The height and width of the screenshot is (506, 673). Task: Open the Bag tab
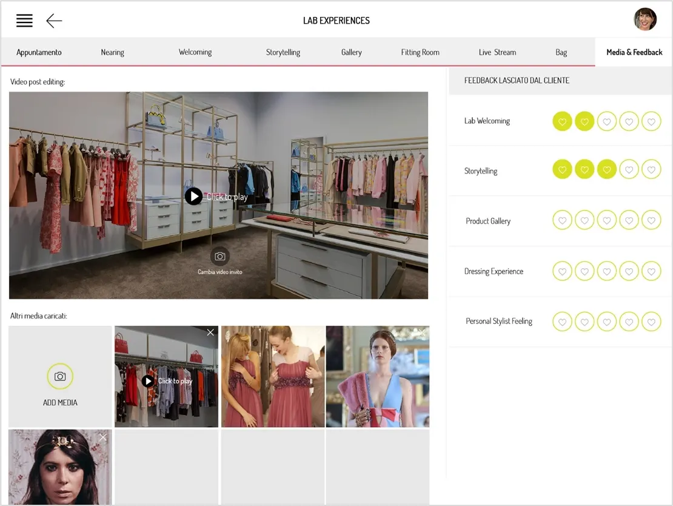(561, 52)
